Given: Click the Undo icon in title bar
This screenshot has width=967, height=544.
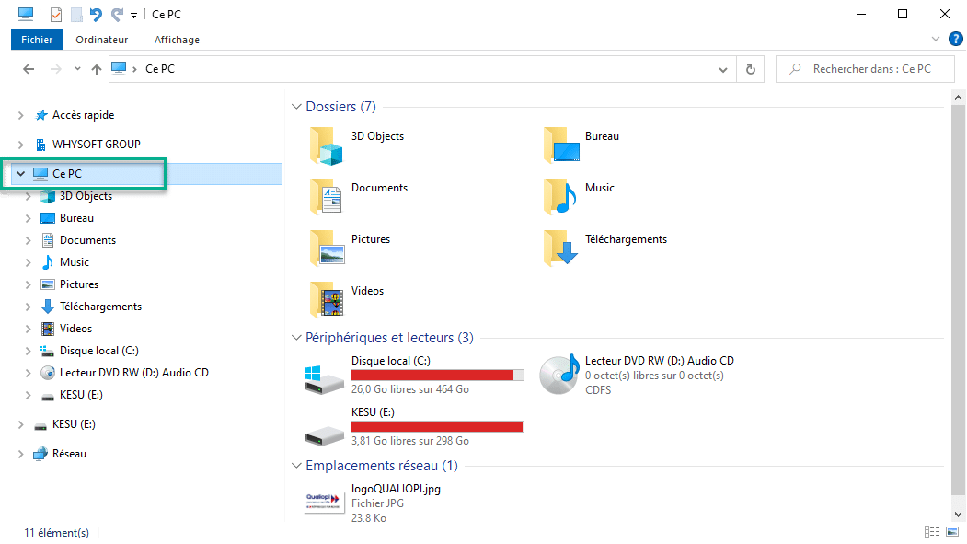Looking at the screenshot, I should [97, 15].
